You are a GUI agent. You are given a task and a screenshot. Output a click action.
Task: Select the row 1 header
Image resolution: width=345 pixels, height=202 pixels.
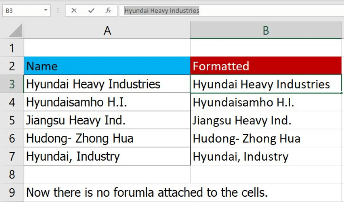(12, 48)
